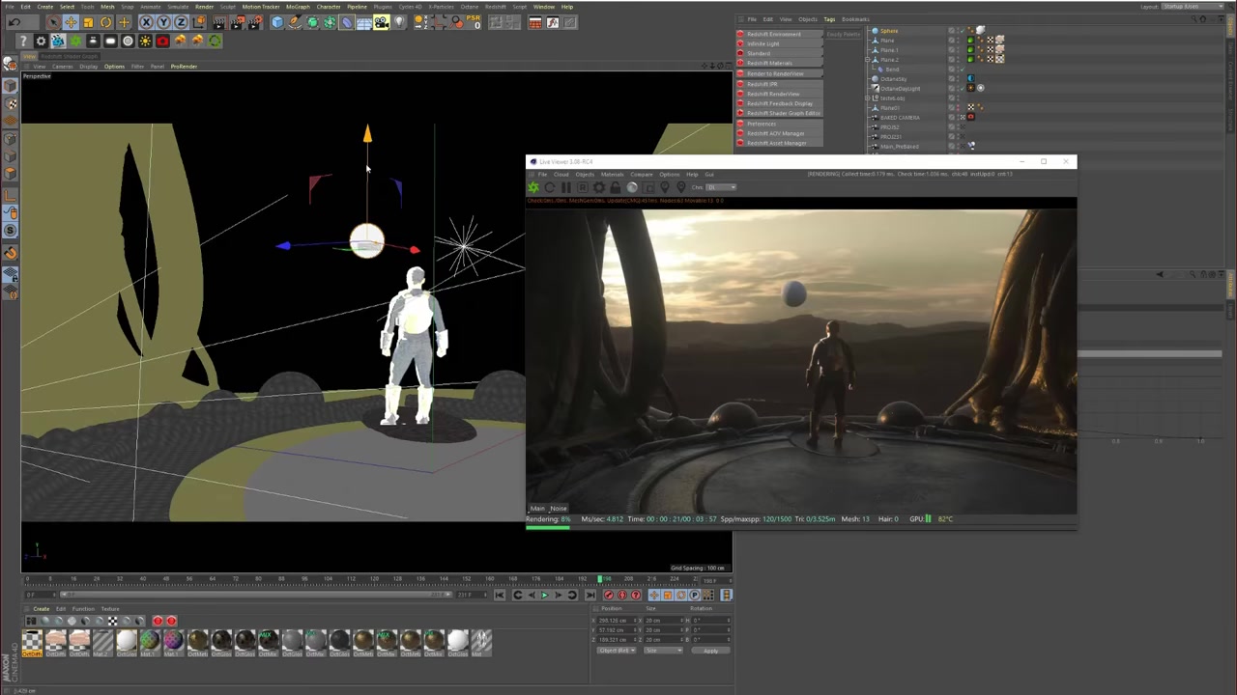1237x695 pixels.
Task: Click the Undo arrow icon
Action: point(15,22)
